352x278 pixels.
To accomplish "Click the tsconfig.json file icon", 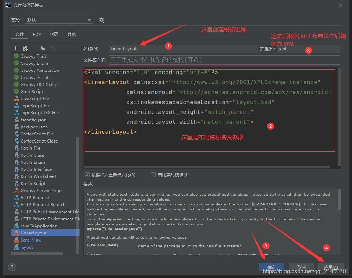I will click(16, 120).
